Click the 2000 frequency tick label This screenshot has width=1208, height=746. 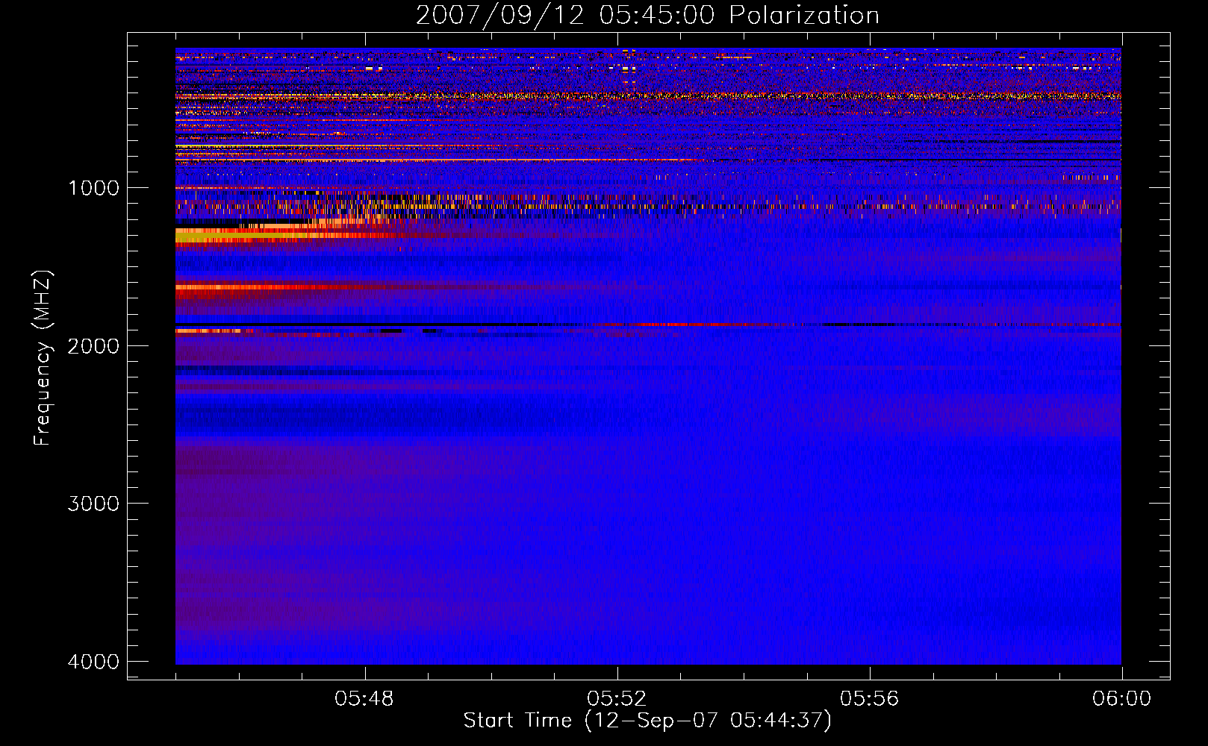coord(93,345)
